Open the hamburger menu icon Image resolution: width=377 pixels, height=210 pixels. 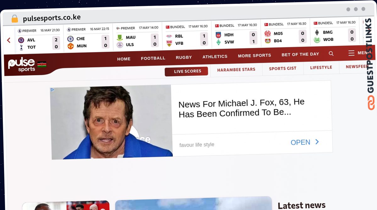(x=351, y=53)
